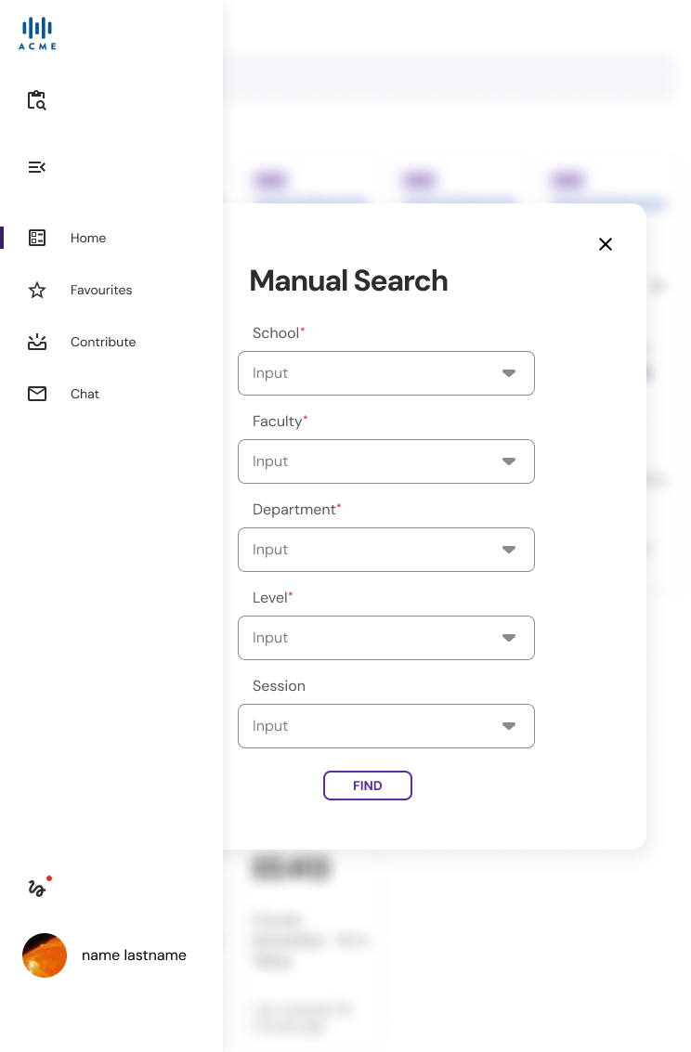
Task: Open the School dropdown
Action: (x=386, y=373)
